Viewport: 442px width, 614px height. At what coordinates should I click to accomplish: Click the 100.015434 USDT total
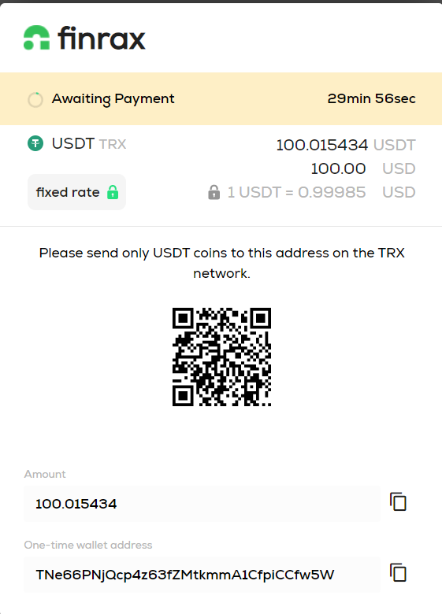(346, 145)
